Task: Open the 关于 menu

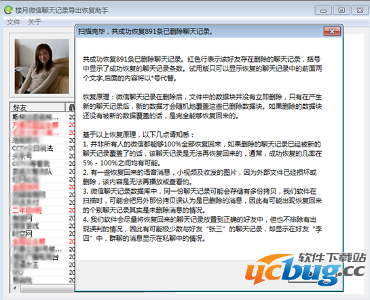Action: point(35,22)
